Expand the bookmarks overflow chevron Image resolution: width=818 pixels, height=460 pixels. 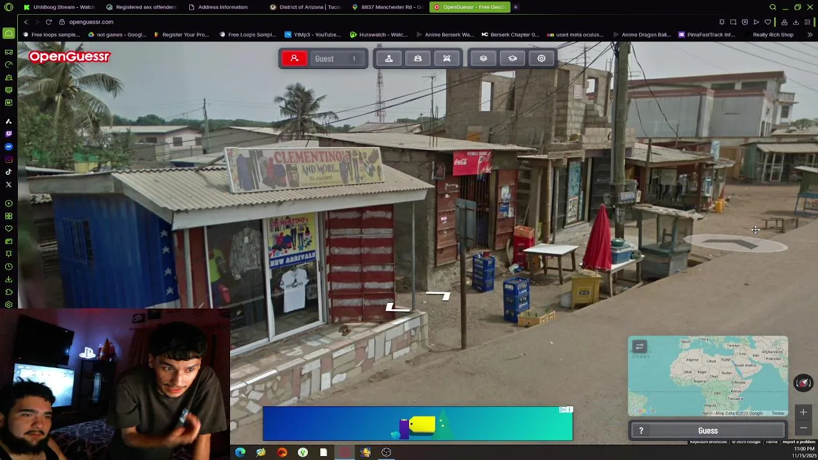pyautogui.click(x=810, y=34)
